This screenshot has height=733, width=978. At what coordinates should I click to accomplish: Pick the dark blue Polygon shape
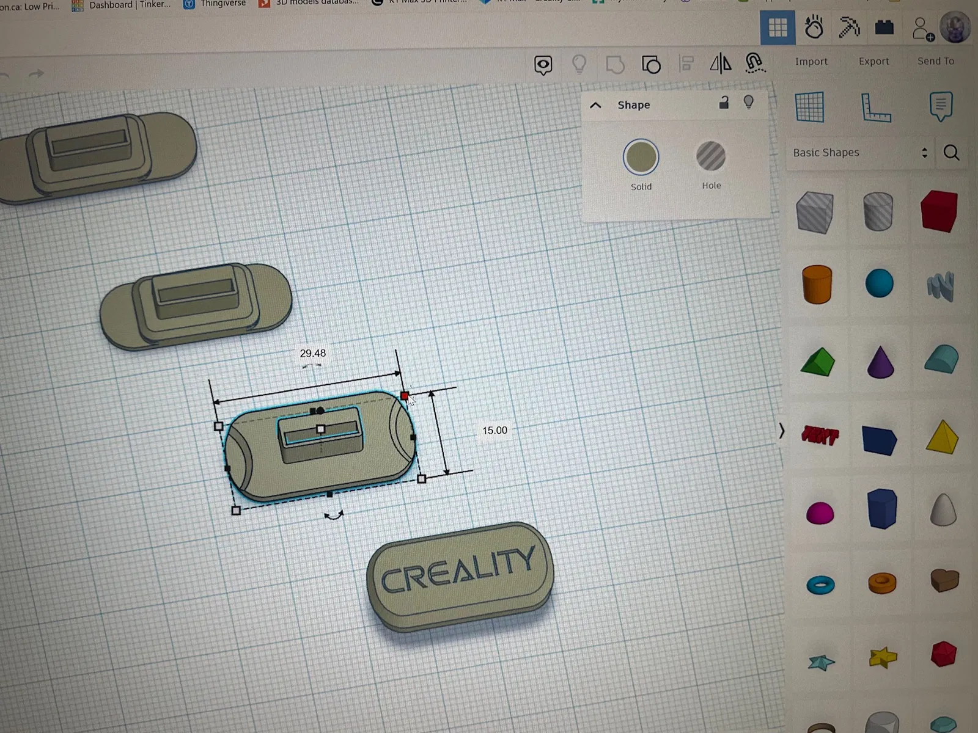pos(882,508)
